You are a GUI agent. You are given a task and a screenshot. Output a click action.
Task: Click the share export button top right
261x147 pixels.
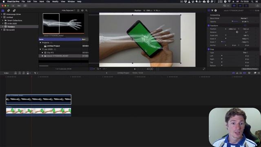coord(257,6)
